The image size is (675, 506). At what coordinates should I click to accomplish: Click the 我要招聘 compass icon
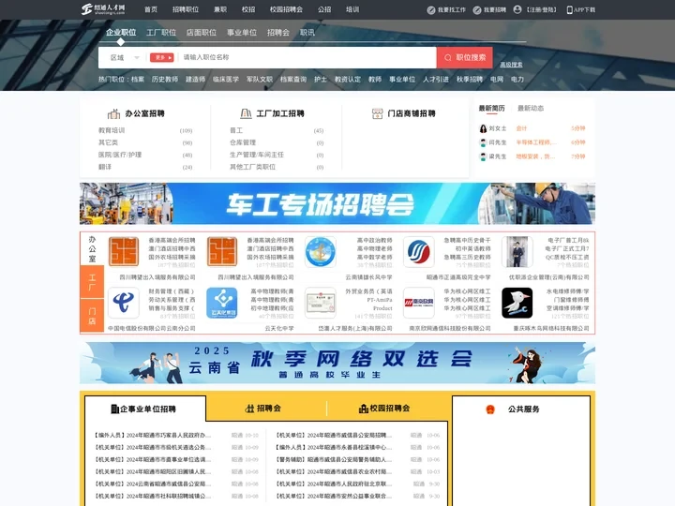477,10
